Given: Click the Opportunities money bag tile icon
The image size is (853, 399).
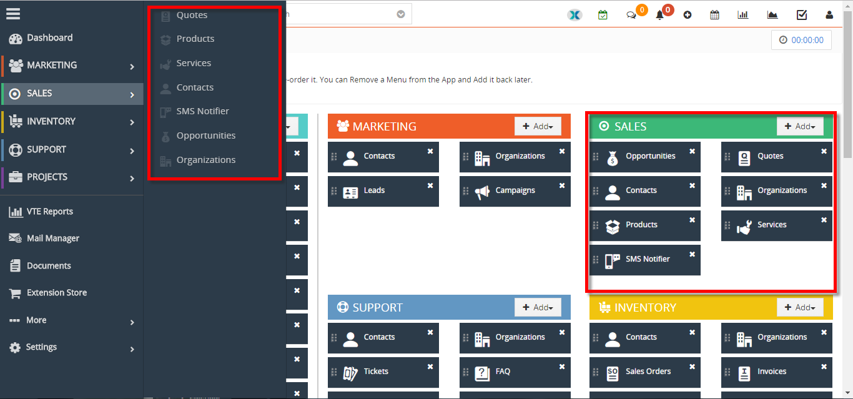Looking at the screenshot, I should pos(613,159).
